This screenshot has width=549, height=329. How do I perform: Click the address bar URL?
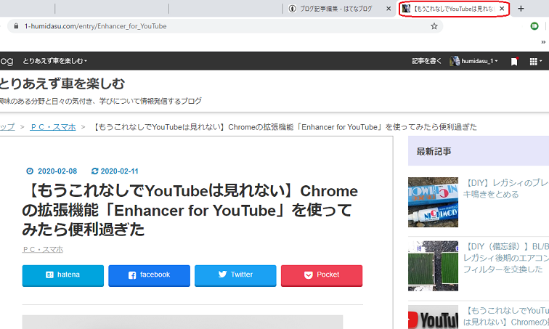click(x=95, y=26)
